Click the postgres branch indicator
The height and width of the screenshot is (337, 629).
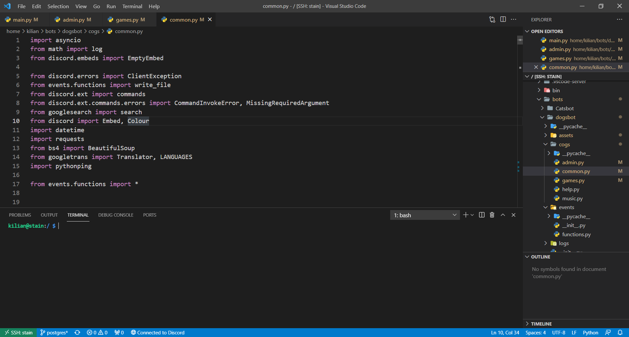coord(54,332)
